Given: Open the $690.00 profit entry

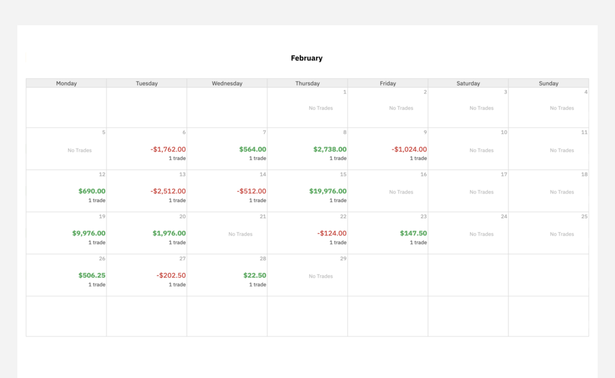Looking at the screenshot, I should [x=92, y=191].
